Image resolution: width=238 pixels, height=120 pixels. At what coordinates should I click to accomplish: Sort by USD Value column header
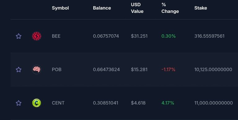coord(137,8)
